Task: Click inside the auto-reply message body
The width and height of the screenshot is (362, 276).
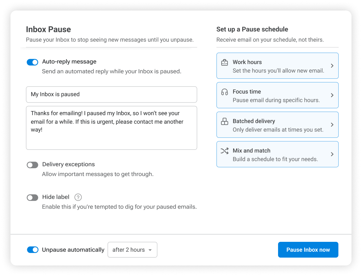Action: pyautogui.click(x=111, y=127)
